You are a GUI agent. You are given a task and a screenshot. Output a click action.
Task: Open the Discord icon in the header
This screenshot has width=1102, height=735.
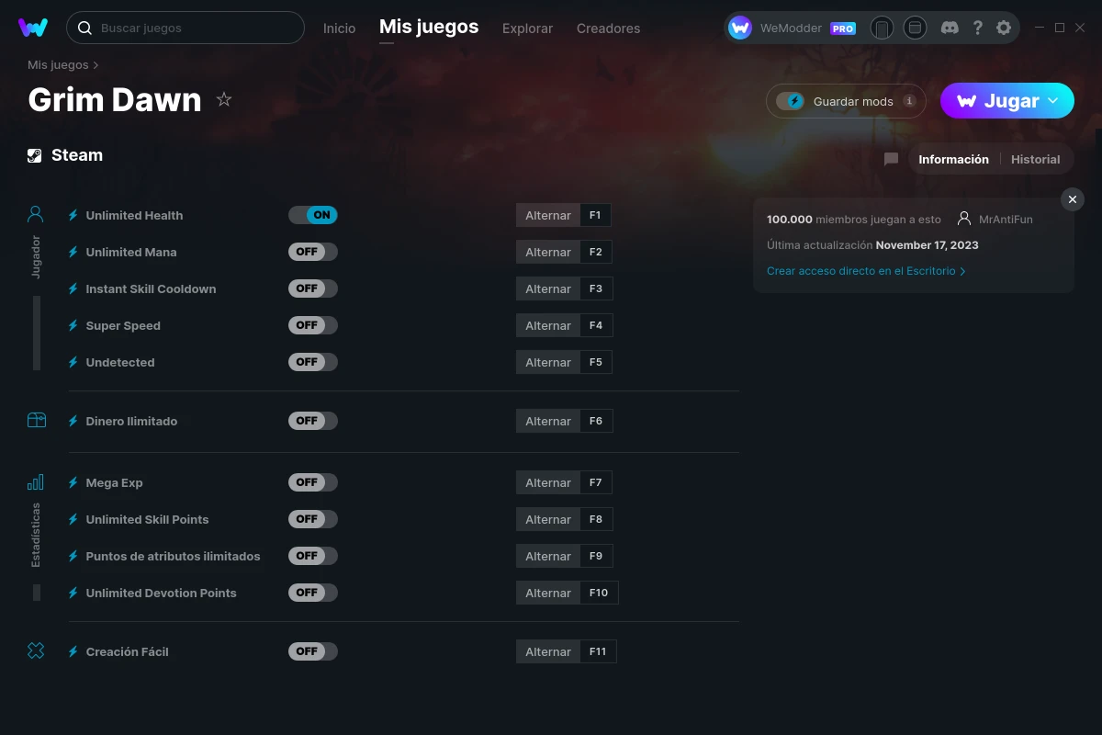[950, 28]
